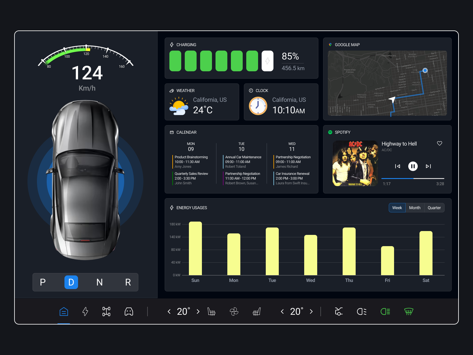The height and width of the screenshot is (355, 473).
Task: Decrease passenger temperature with the left chevron
Action: click(x=282, y=312)
